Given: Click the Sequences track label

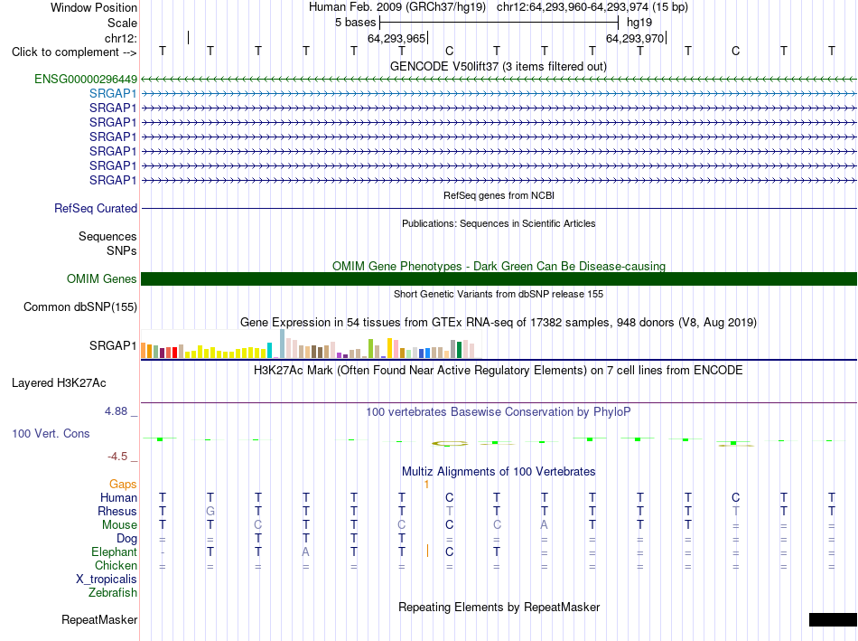Looking at the screenshot, I should tap(107, 236).
